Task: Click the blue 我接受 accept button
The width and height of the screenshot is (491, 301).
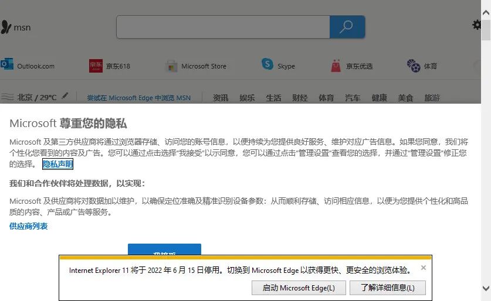Action: pyautogui.click(x=164, y=249)
